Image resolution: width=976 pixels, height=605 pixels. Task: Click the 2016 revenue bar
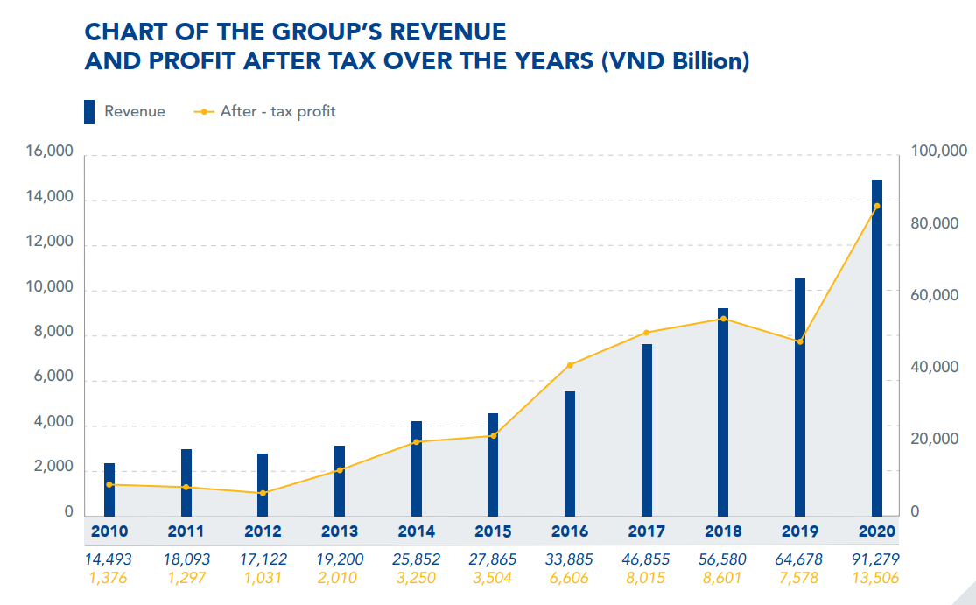click(x=570, y=454)
